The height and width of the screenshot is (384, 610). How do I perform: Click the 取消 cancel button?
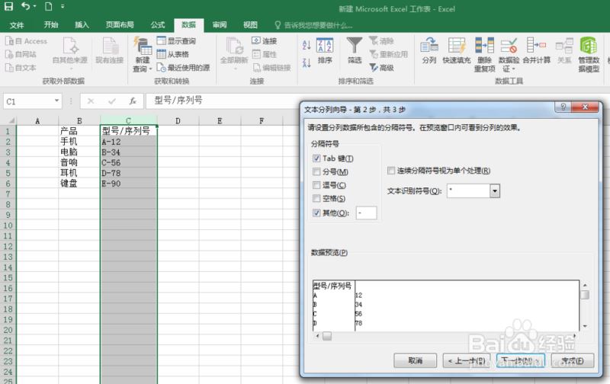pyautogui.click(x=415, y=360)
